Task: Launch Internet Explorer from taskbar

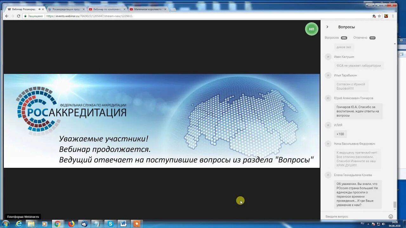Action: (x=19, y=224)
